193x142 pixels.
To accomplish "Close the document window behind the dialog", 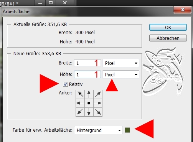I will 65,3.
